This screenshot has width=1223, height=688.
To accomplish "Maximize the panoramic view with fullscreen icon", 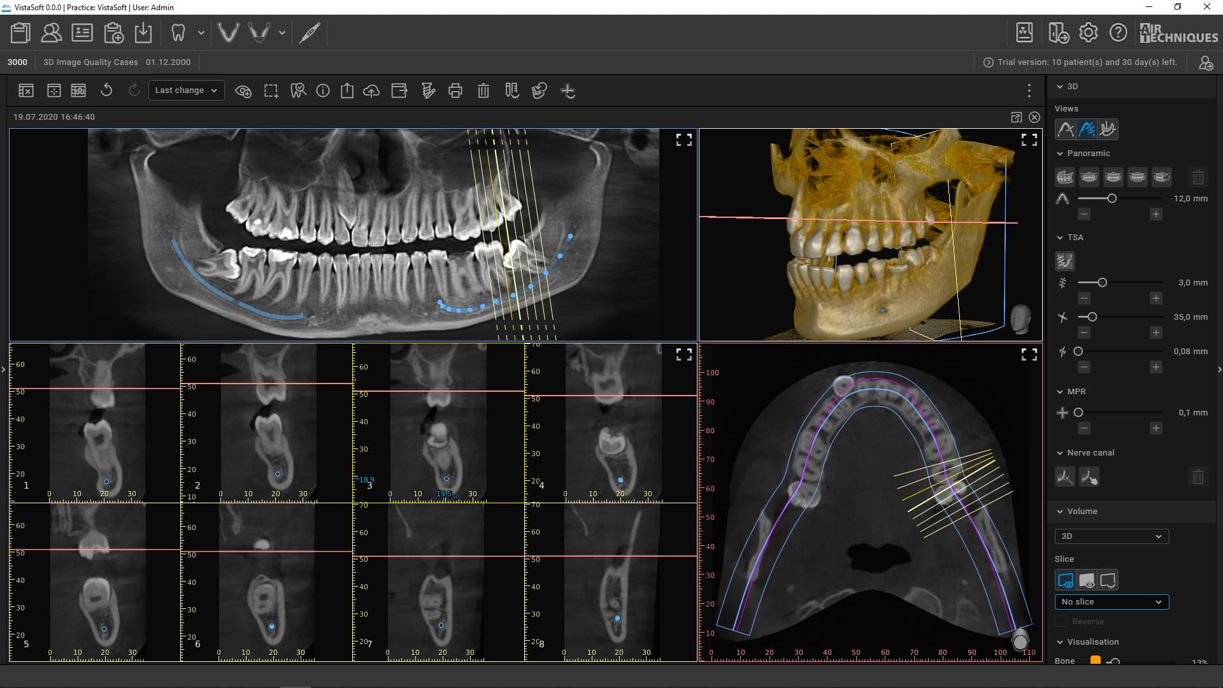I will point(683,140).
